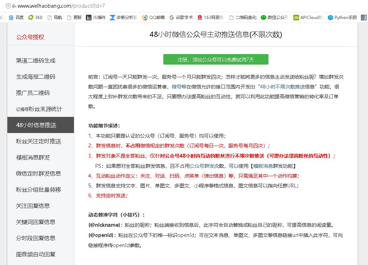Click red item 6 支持定时发送

(108, 196)
